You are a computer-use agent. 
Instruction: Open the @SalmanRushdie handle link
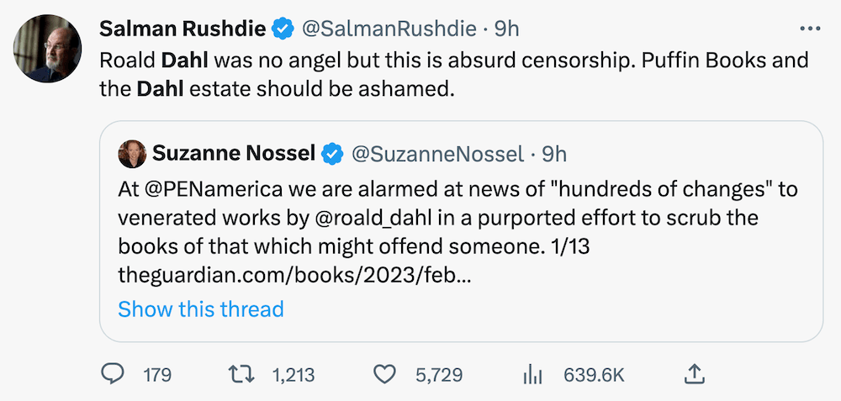(389, 29)
